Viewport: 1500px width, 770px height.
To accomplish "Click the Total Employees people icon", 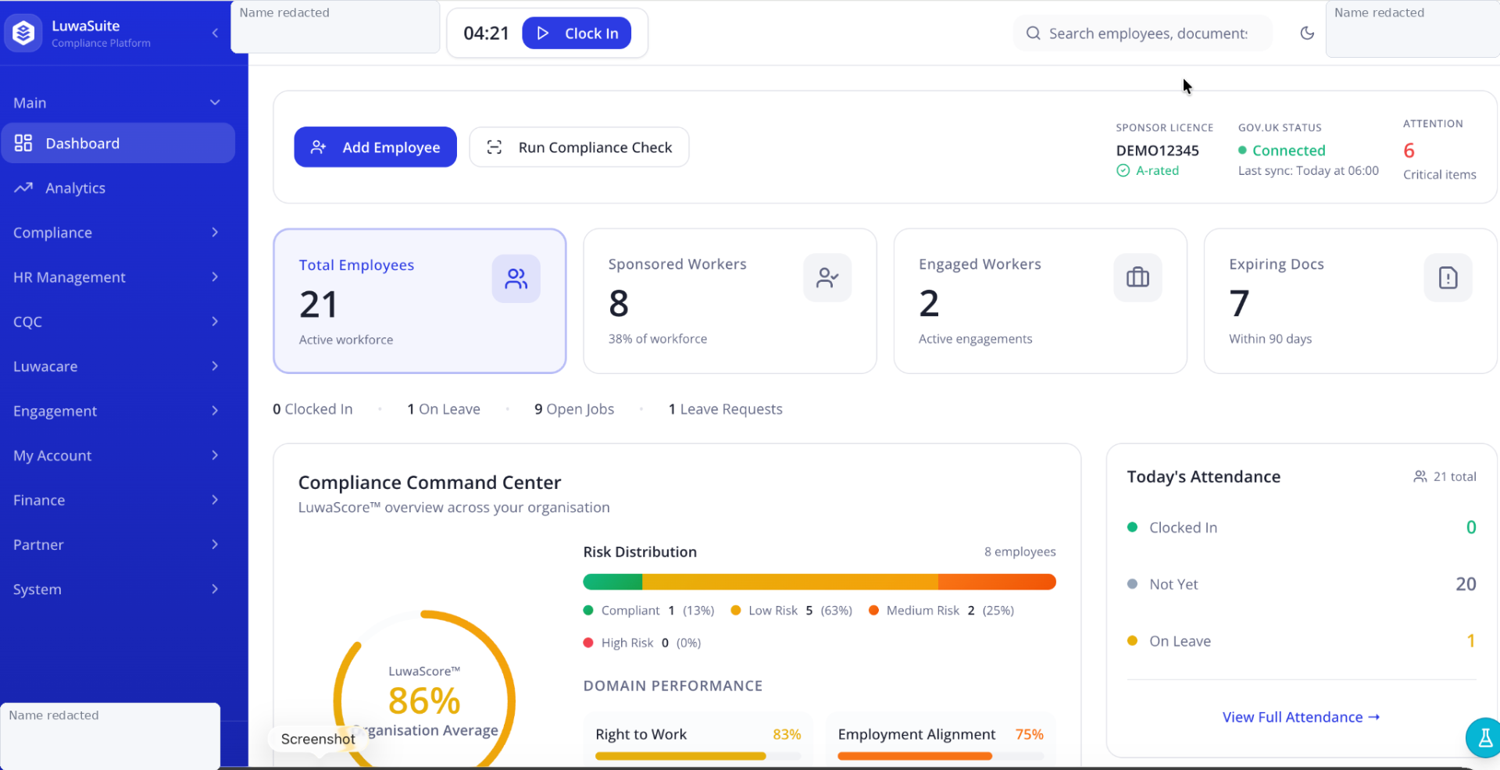I will click(516, 279).
